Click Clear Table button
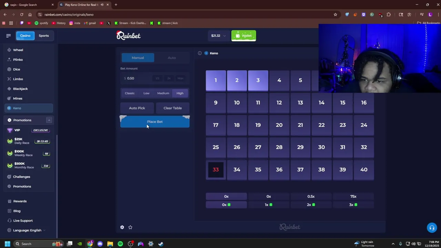This screenshot has height=248, width=441. coord(173,108)
